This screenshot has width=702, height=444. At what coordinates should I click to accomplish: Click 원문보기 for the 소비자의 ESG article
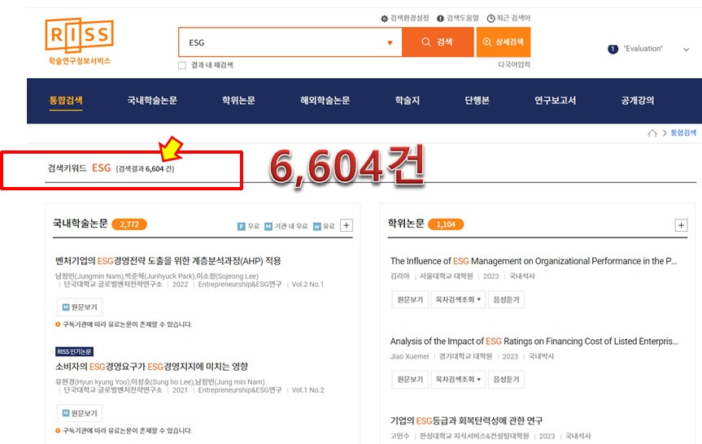[80, 413]
